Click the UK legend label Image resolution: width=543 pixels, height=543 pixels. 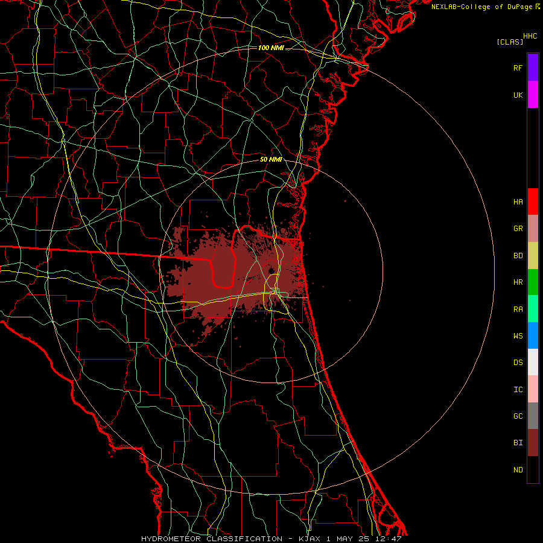point(518,95)
